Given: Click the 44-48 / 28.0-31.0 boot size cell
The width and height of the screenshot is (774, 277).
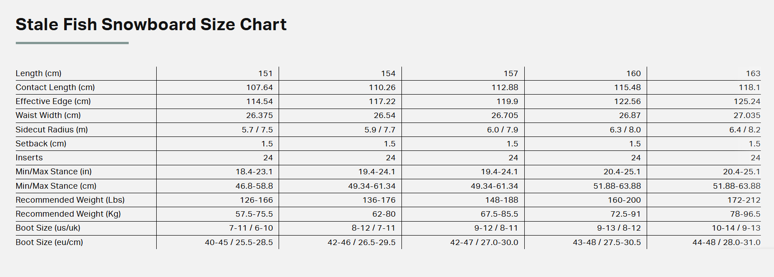Looking at the screenshot, I should [726, 242].
